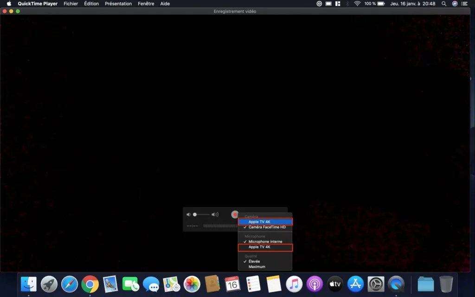This screenshot has height=297, width=475.
Task: Open Music from the Dock
Action: click(x=294, y=284)
